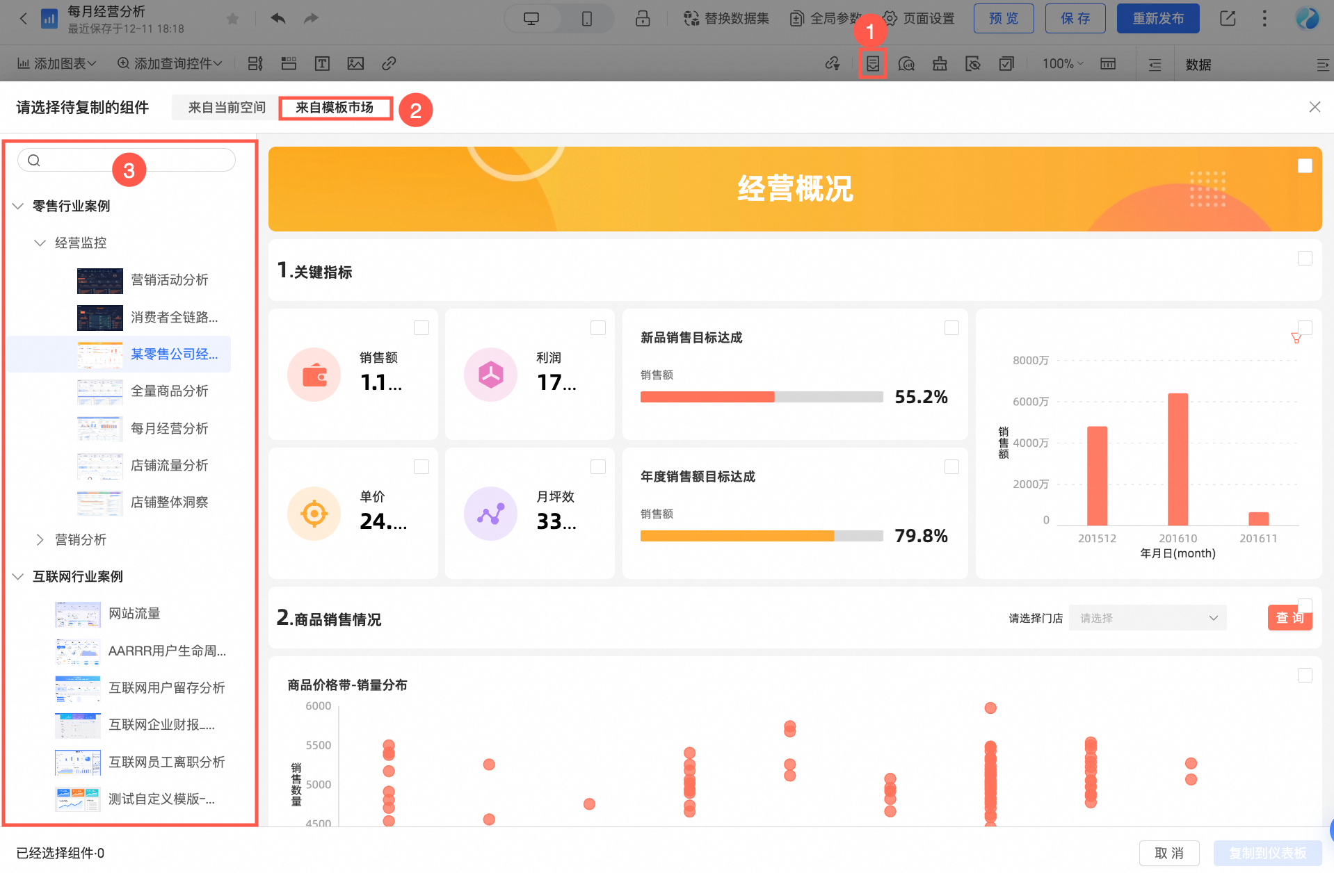Close the component copy dialog

(1315, 107)
